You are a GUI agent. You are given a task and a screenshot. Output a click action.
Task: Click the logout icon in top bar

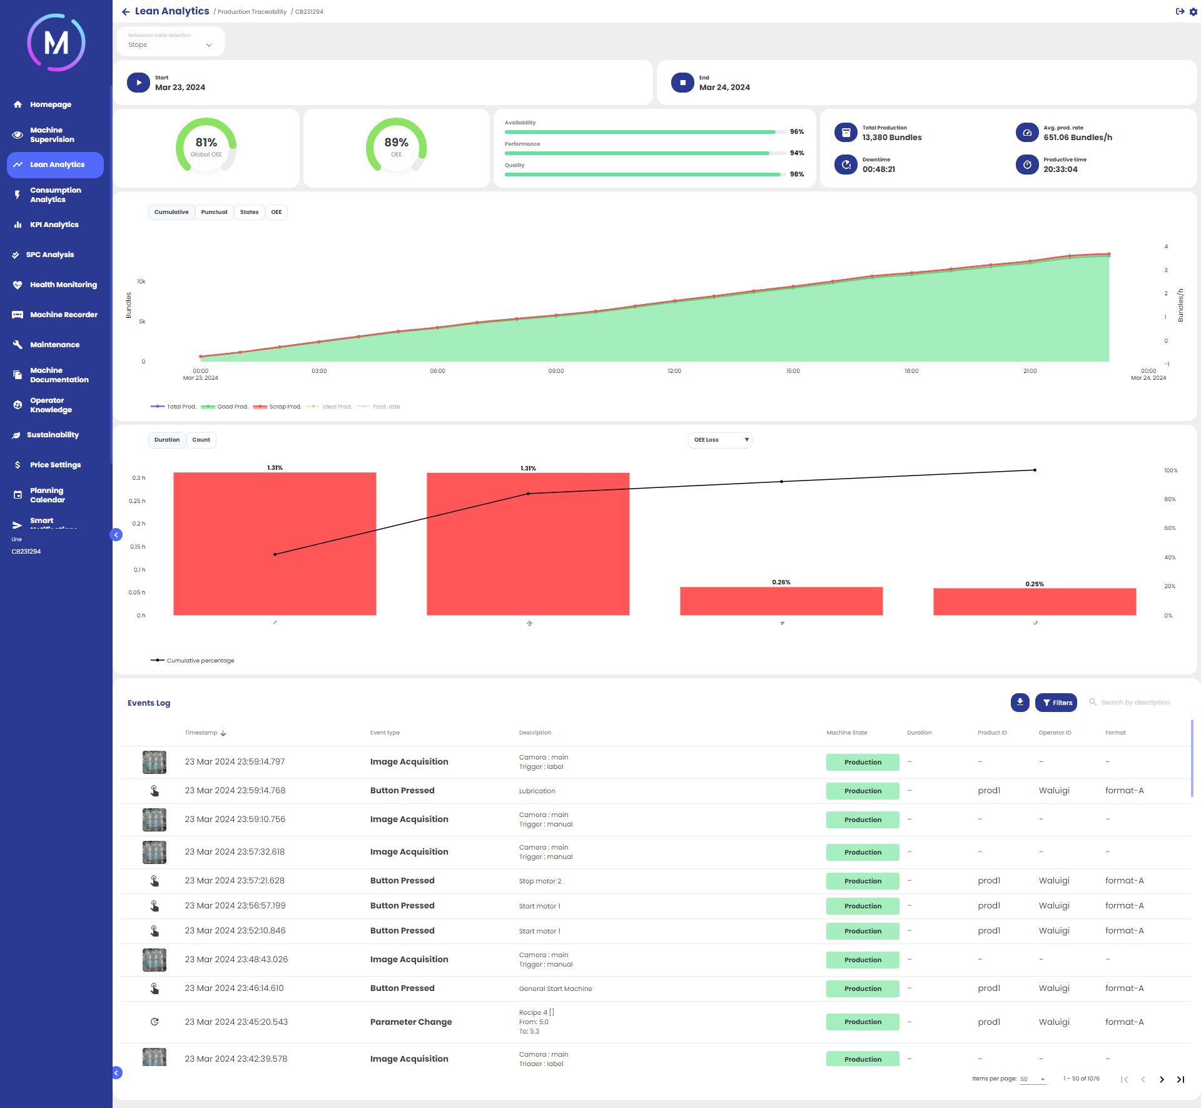[1180, 11]
